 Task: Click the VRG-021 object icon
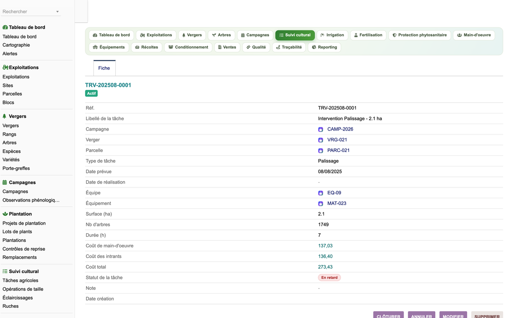coord(320,140)
